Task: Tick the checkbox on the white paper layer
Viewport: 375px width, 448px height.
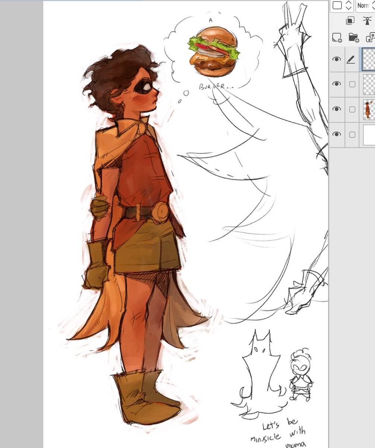Action: [352, 134]
